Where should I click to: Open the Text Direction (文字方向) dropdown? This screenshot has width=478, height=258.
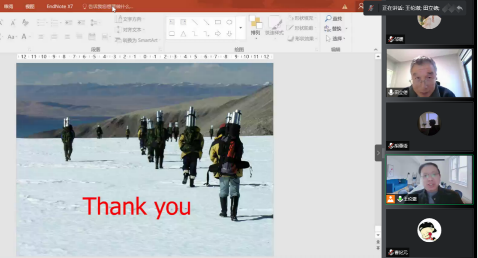(x=130, y=19)
